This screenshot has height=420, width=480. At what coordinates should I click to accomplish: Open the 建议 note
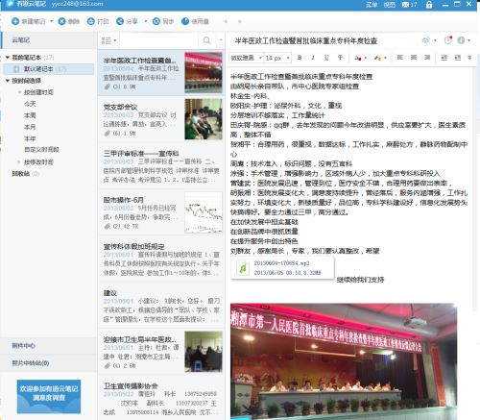[x=161, y=306]
